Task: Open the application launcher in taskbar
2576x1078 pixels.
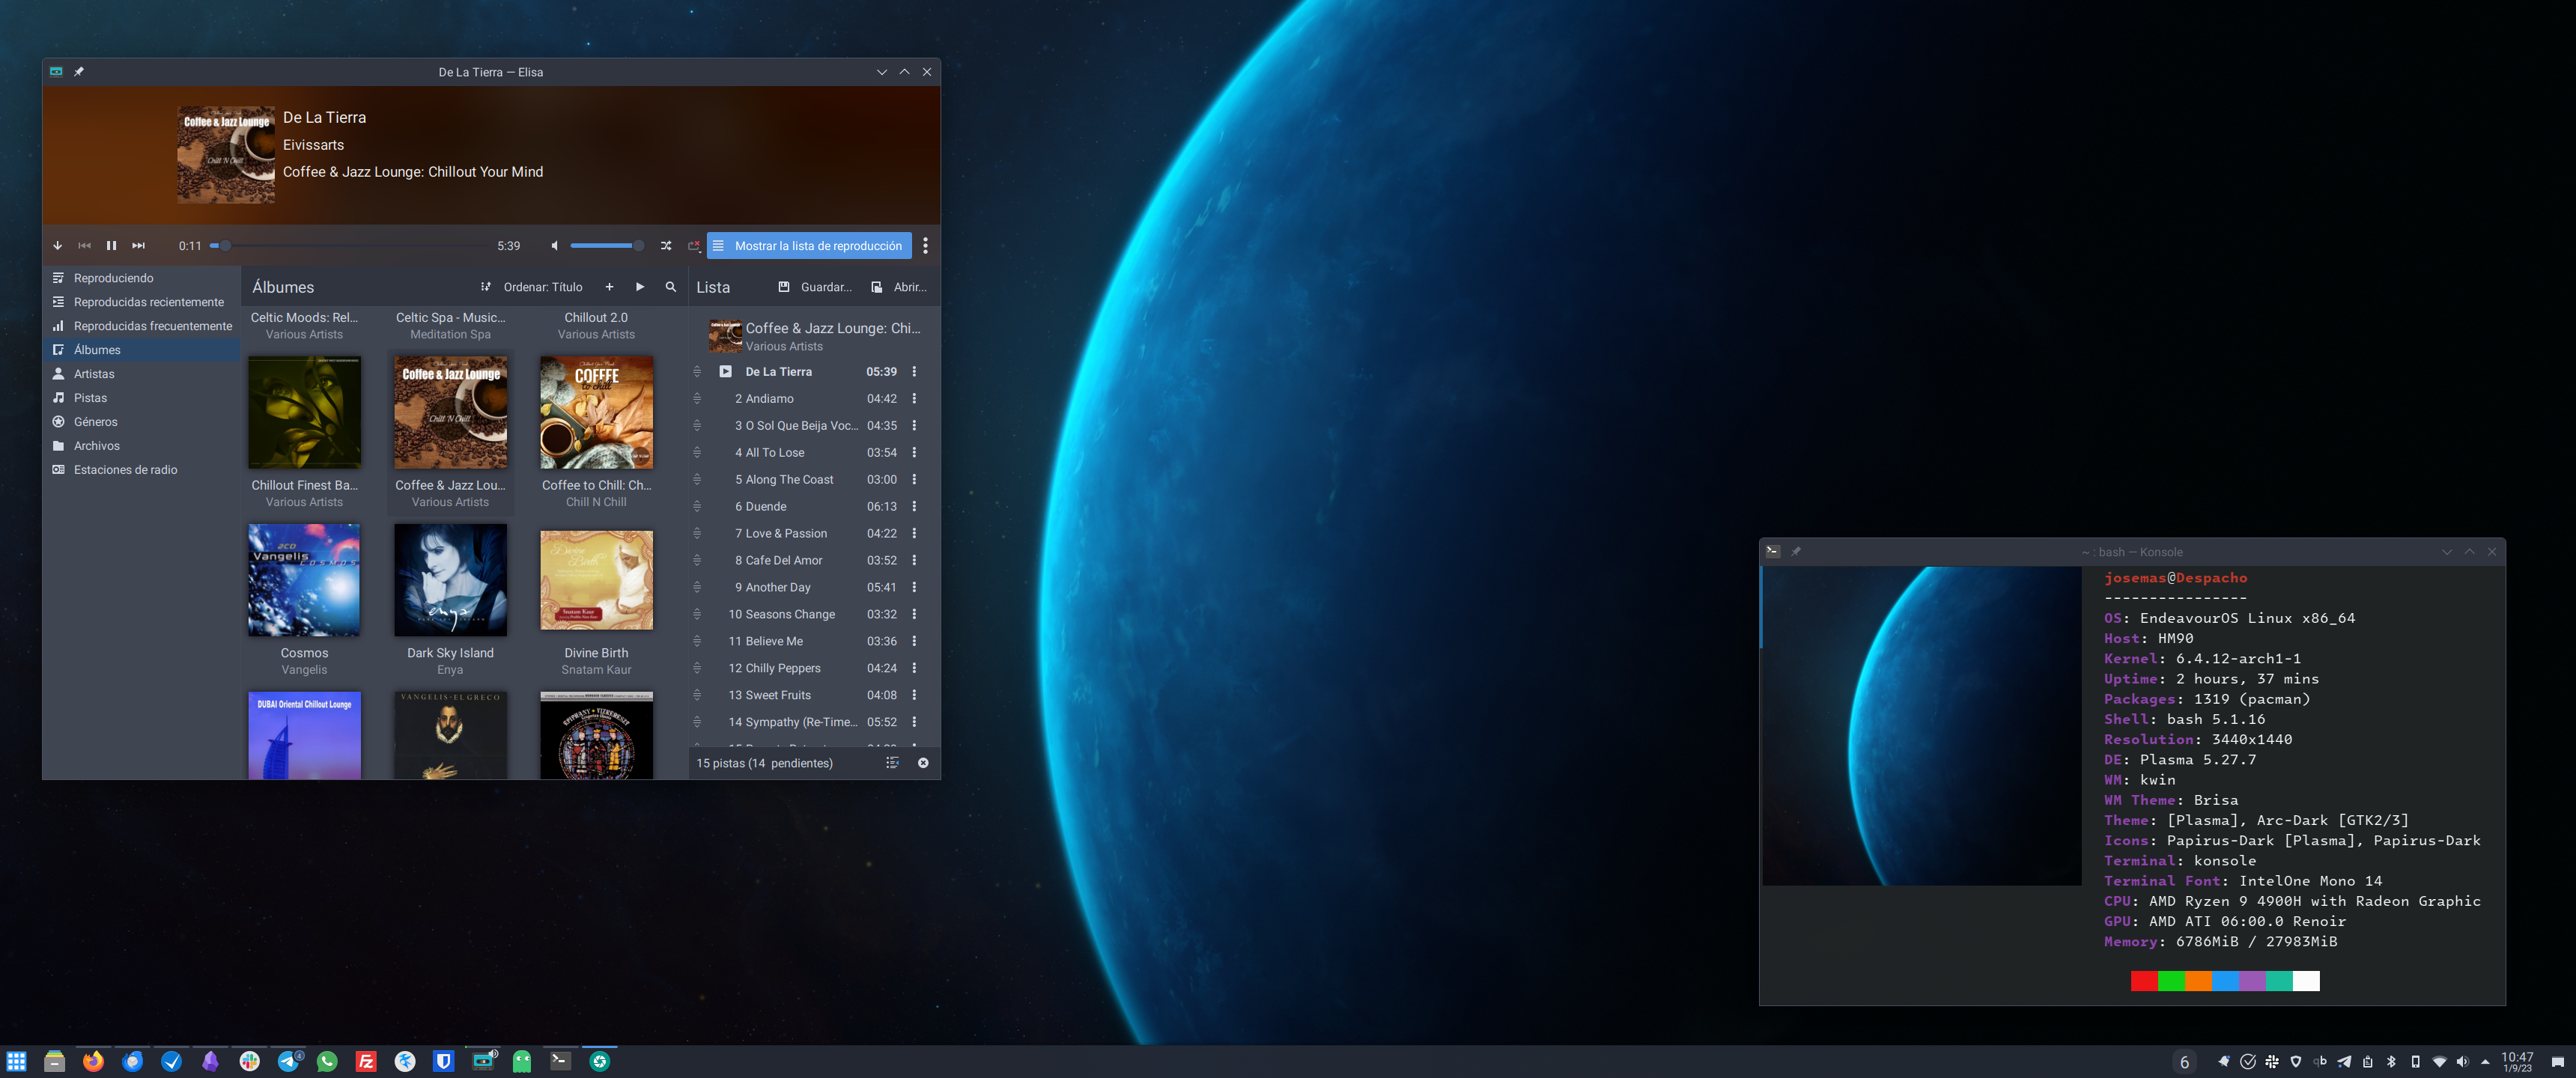Action: coord(16,1061)
